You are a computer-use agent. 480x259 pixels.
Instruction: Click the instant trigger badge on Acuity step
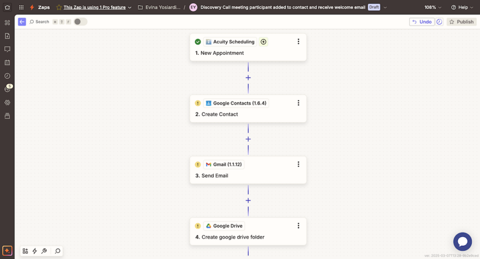pyautogui.click(x=263, y=42)
